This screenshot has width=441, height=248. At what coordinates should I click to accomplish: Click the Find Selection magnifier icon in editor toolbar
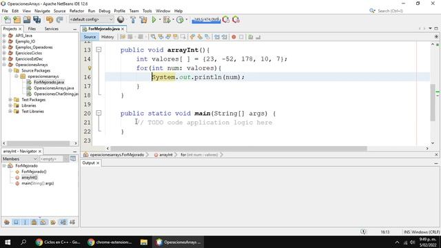point(153,37)
